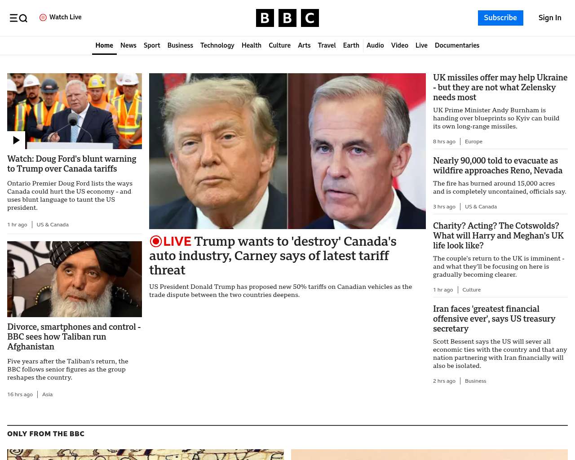
Task: Click the '8 hrs ago' timestamp
Action: click(x=444, y=142)
